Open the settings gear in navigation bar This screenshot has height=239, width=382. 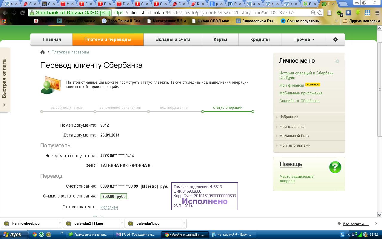(335, 39)
